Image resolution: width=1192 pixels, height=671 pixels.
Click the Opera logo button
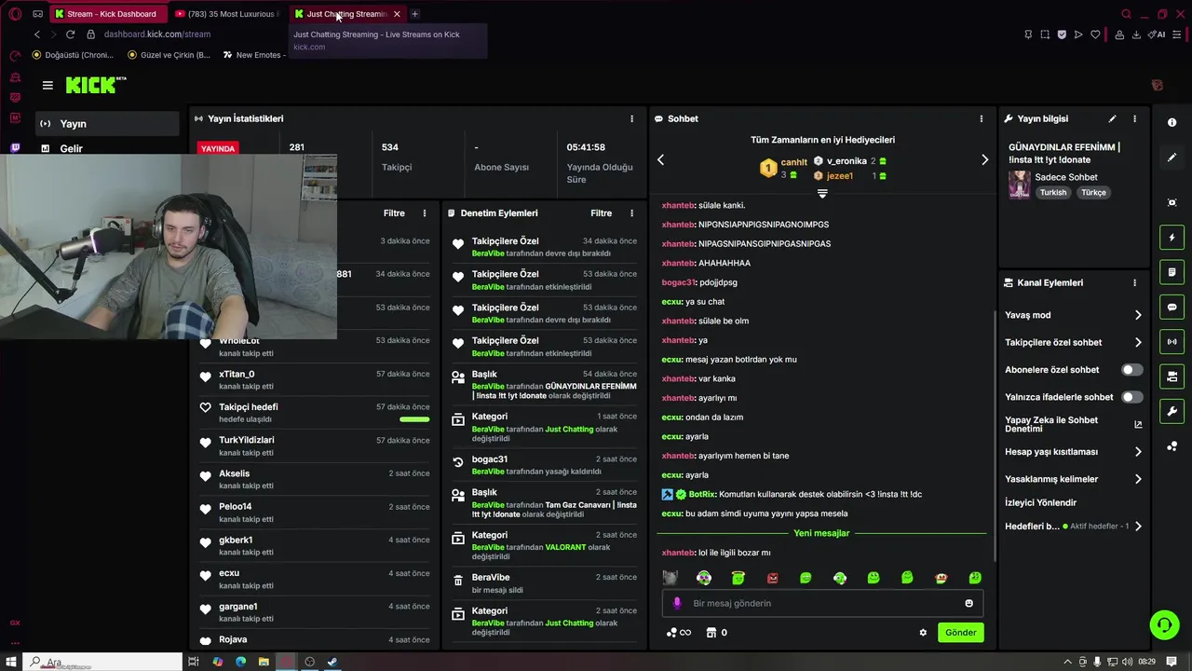[x=15, y=14]
